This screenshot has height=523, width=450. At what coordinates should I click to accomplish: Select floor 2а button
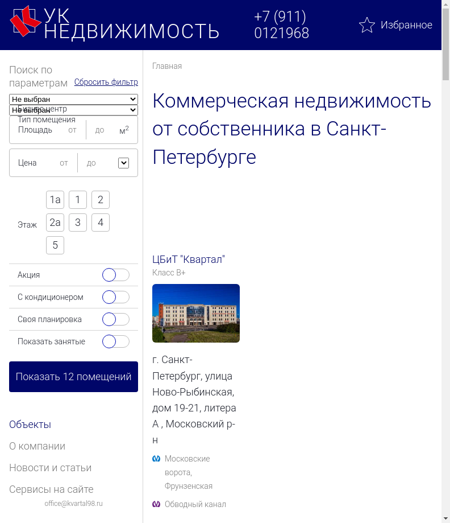[x=55, y=223]
